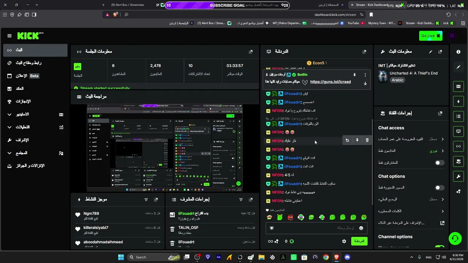468x263 pixels.
Task: Click the chat message input field
Action: [x=317, y=228]
